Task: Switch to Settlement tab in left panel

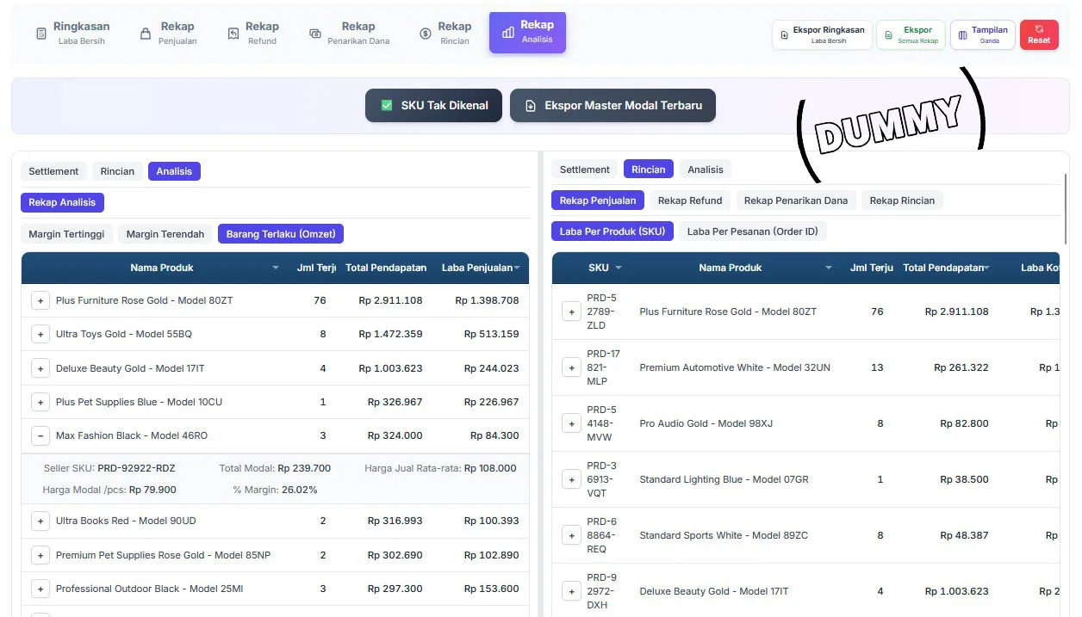Action: [53, 171]
